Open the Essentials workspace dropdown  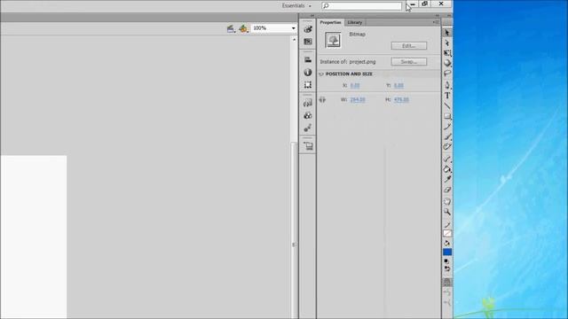point(296,6)
